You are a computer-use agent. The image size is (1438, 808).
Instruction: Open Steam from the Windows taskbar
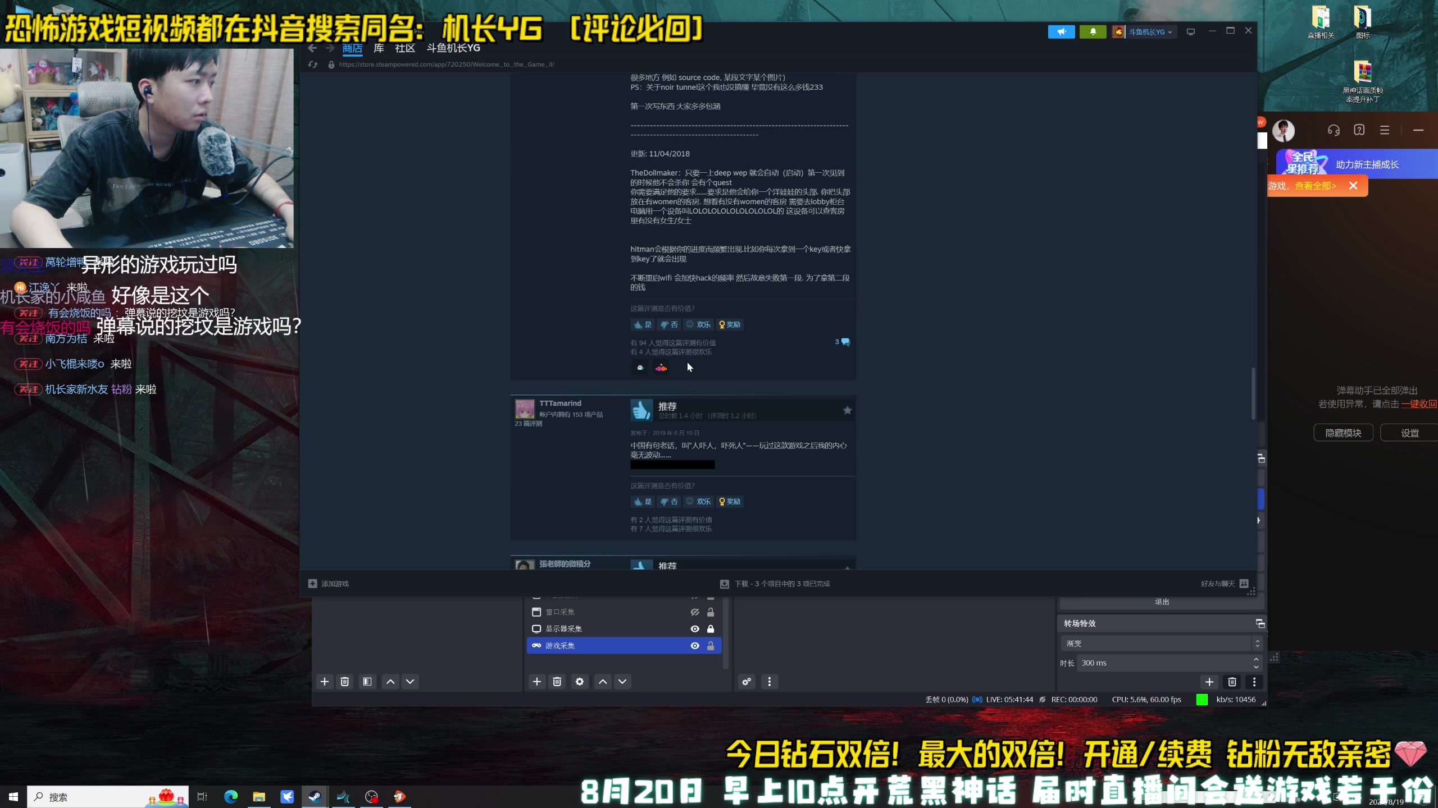pos(315,796)
